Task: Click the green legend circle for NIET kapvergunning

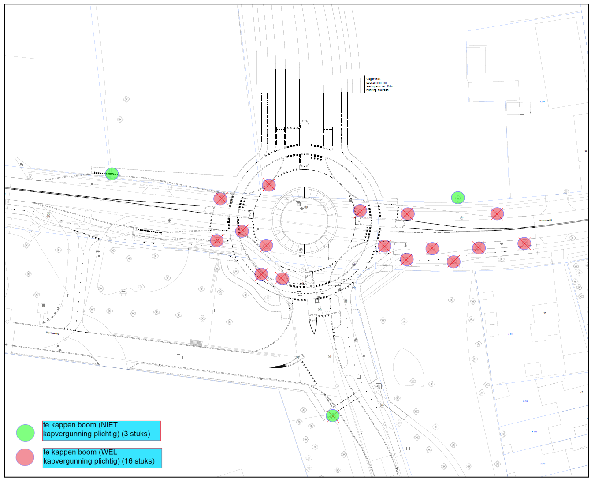Action: pyautogui.click(x=25, y=433)
